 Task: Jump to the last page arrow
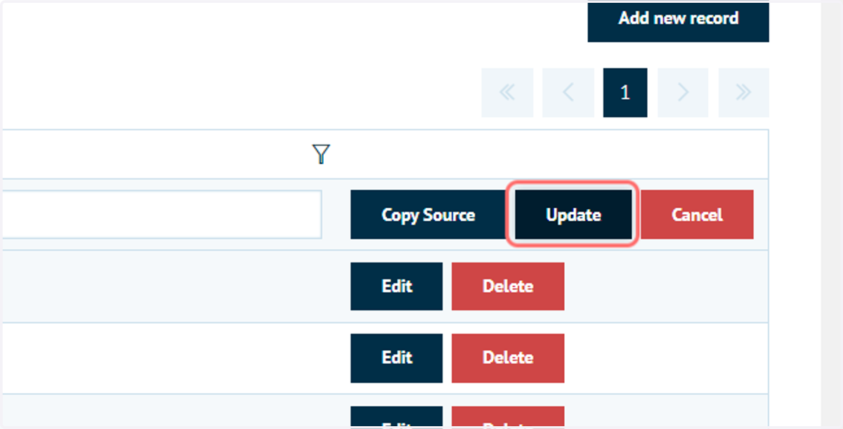pyautogui.click(x=743, y=93)
